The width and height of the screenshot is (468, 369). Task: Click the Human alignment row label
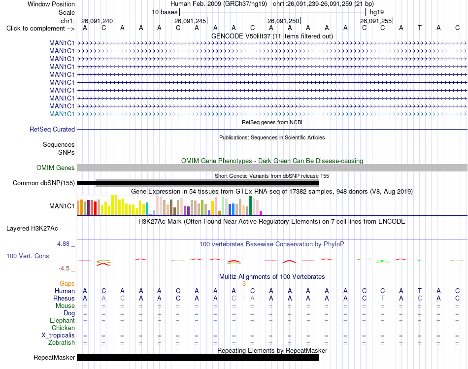(x=65, y=291)
